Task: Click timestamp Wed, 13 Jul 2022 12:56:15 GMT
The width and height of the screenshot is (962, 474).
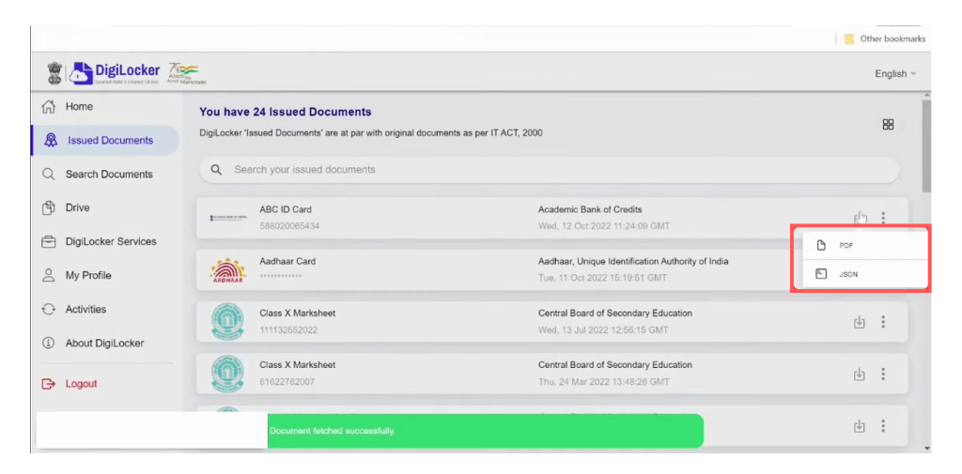Action: (603, 330)
